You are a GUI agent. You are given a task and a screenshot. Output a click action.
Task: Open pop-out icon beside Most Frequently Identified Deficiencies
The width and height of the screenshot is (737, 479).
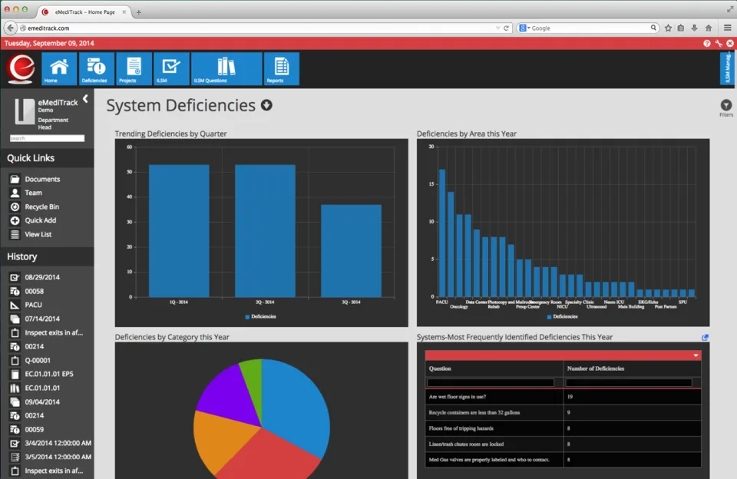click(705, 338)
